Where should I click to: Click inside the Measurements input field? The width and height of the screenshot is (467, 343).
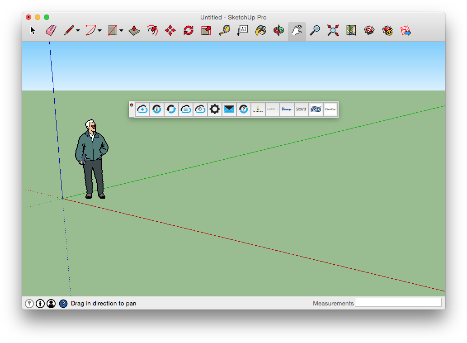point(398,302)
